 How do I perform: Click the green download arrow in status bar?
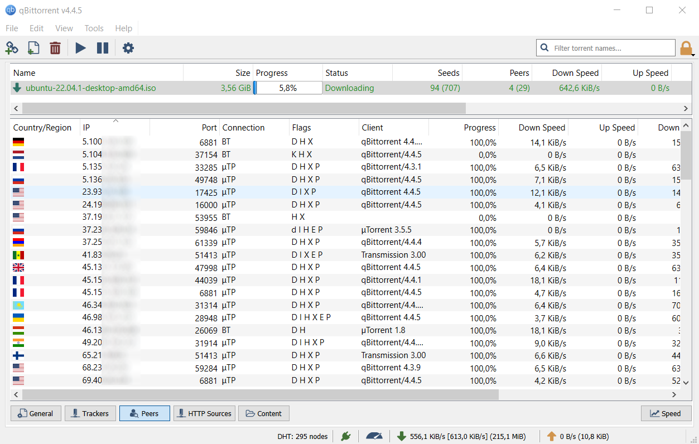coord(401,436)
